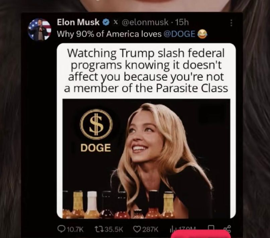Click the share icon at bottom right
The image size is (270, 238).
[x=227, y=228]
